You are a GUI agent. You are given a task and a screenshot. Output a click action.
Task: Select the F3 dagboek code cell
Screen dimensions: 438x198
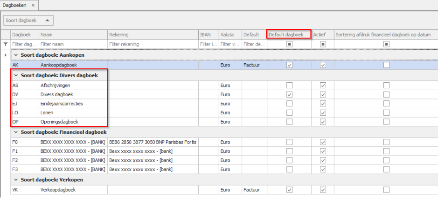pos(25,169)
